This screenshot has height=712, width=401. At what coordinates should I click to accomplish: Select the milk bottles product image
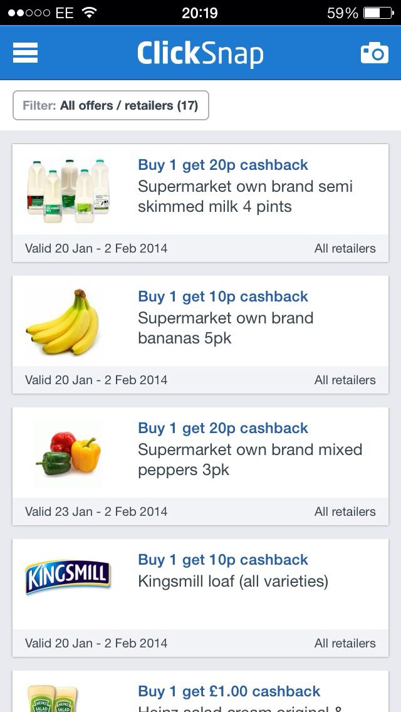coord(68,191)
